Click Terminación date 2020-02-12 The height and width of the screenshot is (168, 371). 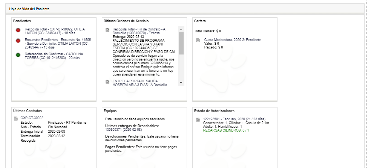[x=56, y=136]
